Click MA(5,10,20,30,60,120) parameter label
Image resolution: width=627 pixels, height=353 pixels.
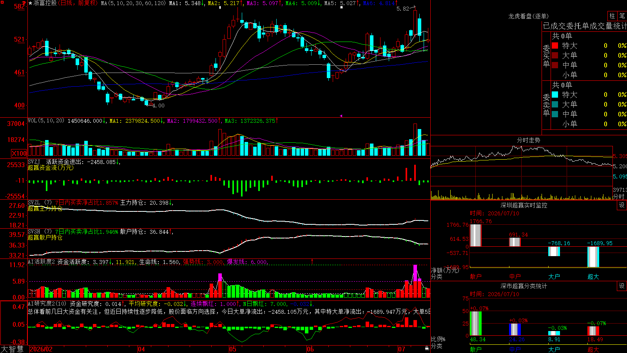134,3
